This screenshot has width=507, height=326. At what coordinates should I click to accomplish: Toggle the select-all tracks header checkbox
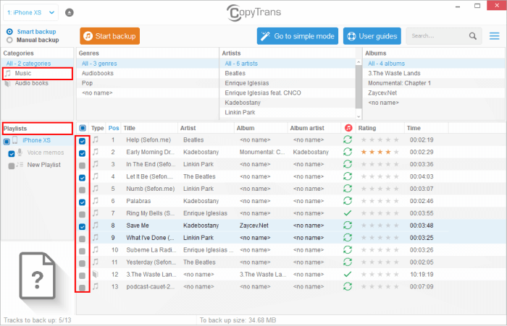[x=83, y=128]
